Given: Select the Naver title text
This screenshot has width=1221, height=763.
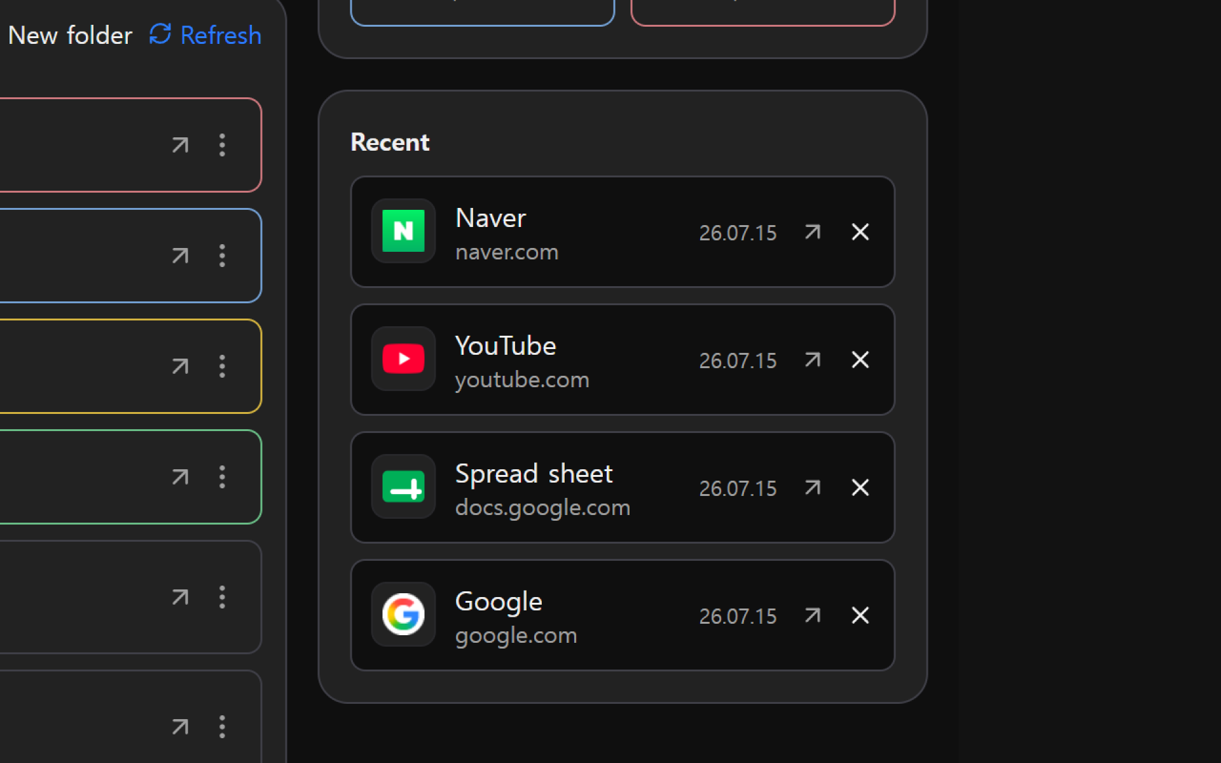Looking at the screenshot, I should 490,218.
